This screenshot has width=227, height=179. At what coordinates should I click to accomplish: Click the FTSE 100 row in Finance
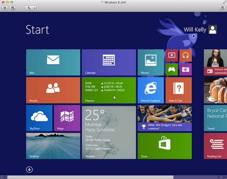(103, 87)
